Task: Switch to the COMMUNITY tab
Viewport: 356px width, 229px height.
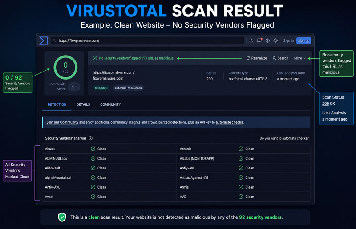Action: point(110,104)
